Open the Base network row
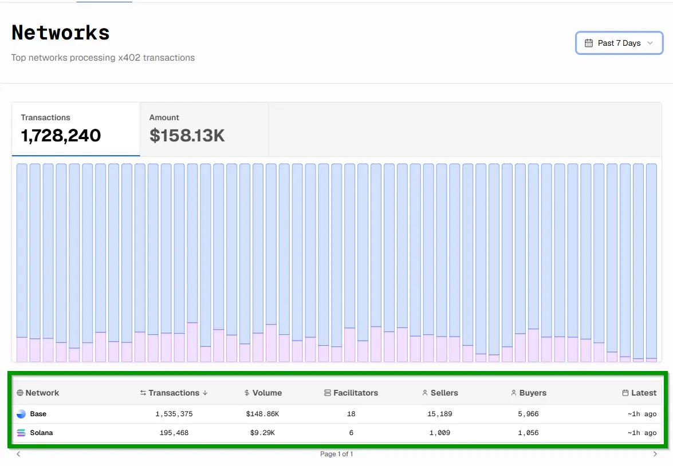 click(337, 414)
